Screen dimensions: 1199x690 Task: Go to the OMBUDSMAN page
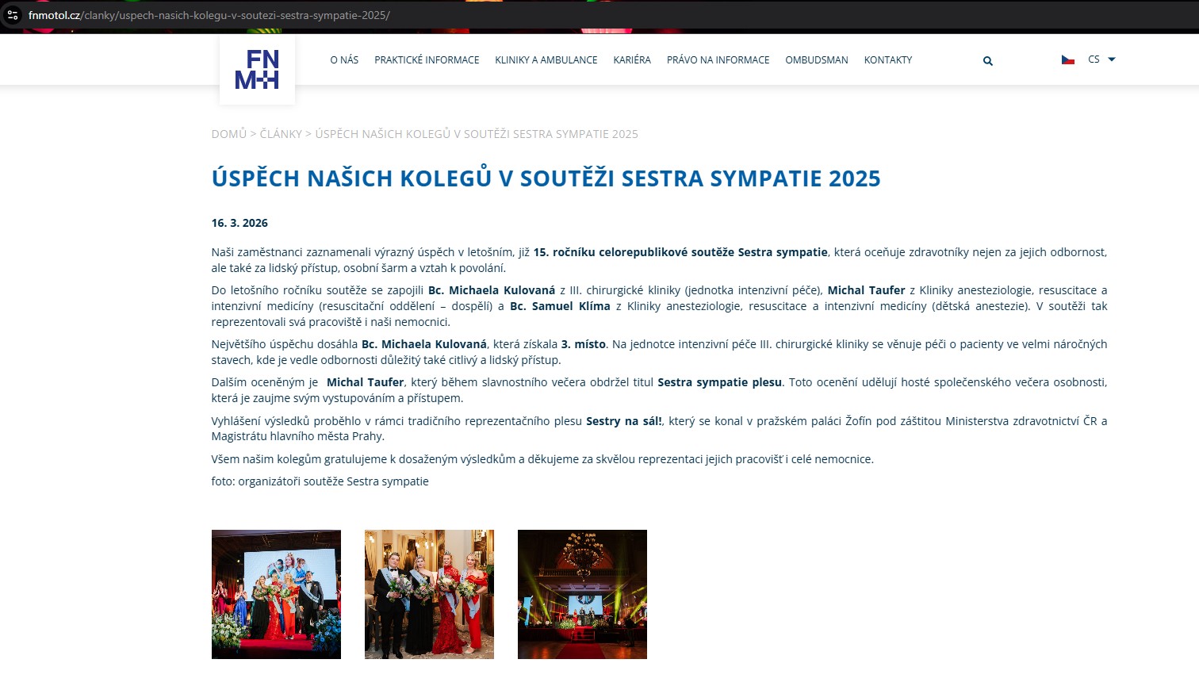(x=816, y=60)
